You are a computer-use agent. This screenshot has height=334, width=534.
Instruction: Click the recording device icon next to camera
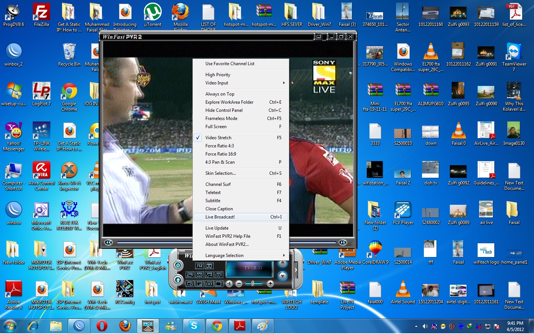209,275
